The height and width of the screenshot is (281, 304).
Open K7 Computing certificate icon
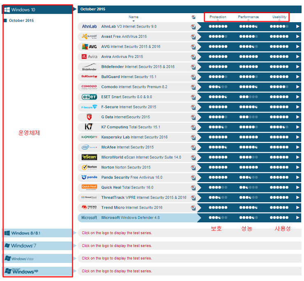pos(193,127)
